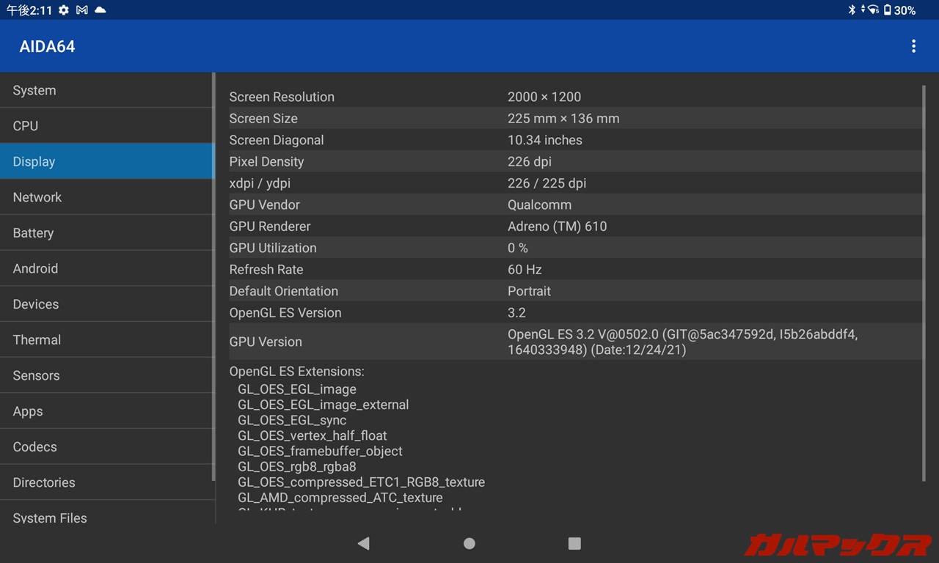
Task: Tap the Android back navigation button
Action: point(363,543)
